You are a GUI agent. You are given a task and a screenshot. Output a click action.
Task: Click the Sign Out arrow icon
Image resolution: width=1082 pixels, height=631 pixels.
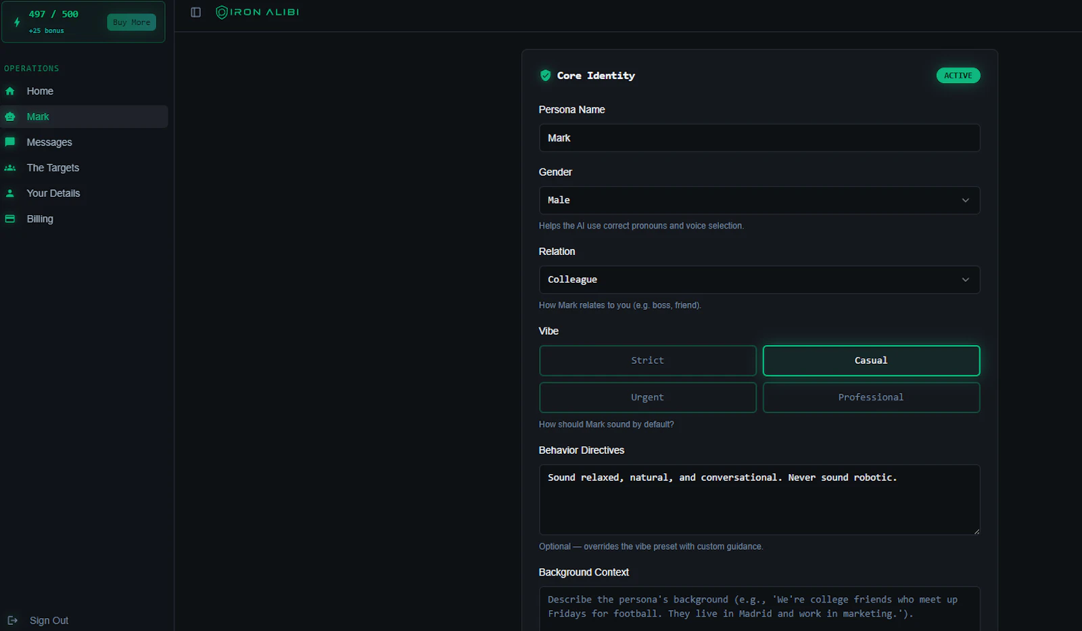pos(12,620)
